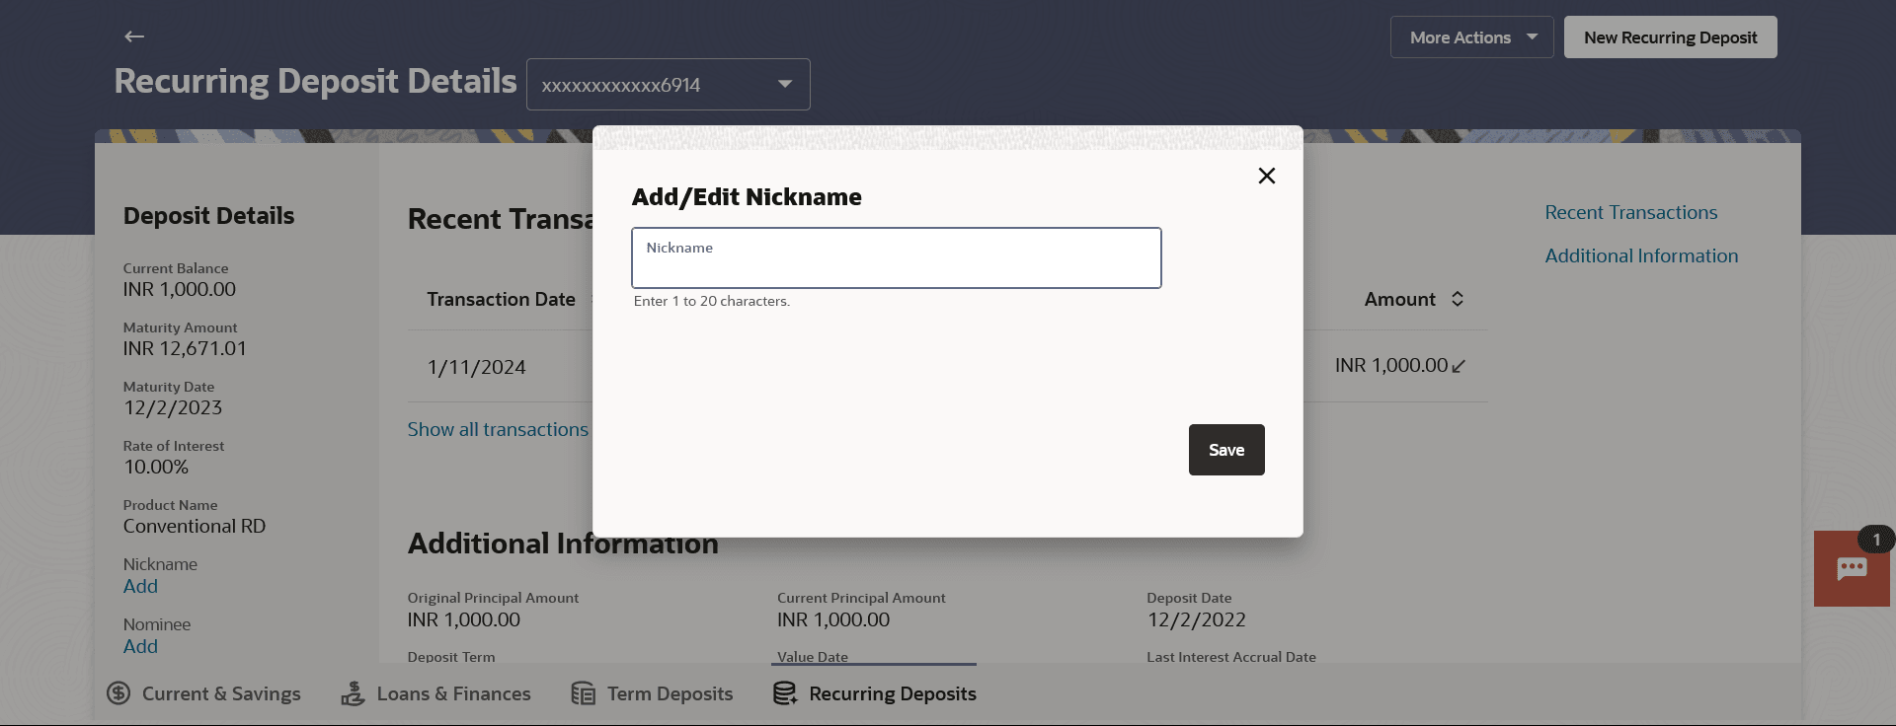Viewport: 1896px width, 726px height.
Task: Click the Current & Savings dollar icon
Action: pyautogui.click(x=118, y=693)
